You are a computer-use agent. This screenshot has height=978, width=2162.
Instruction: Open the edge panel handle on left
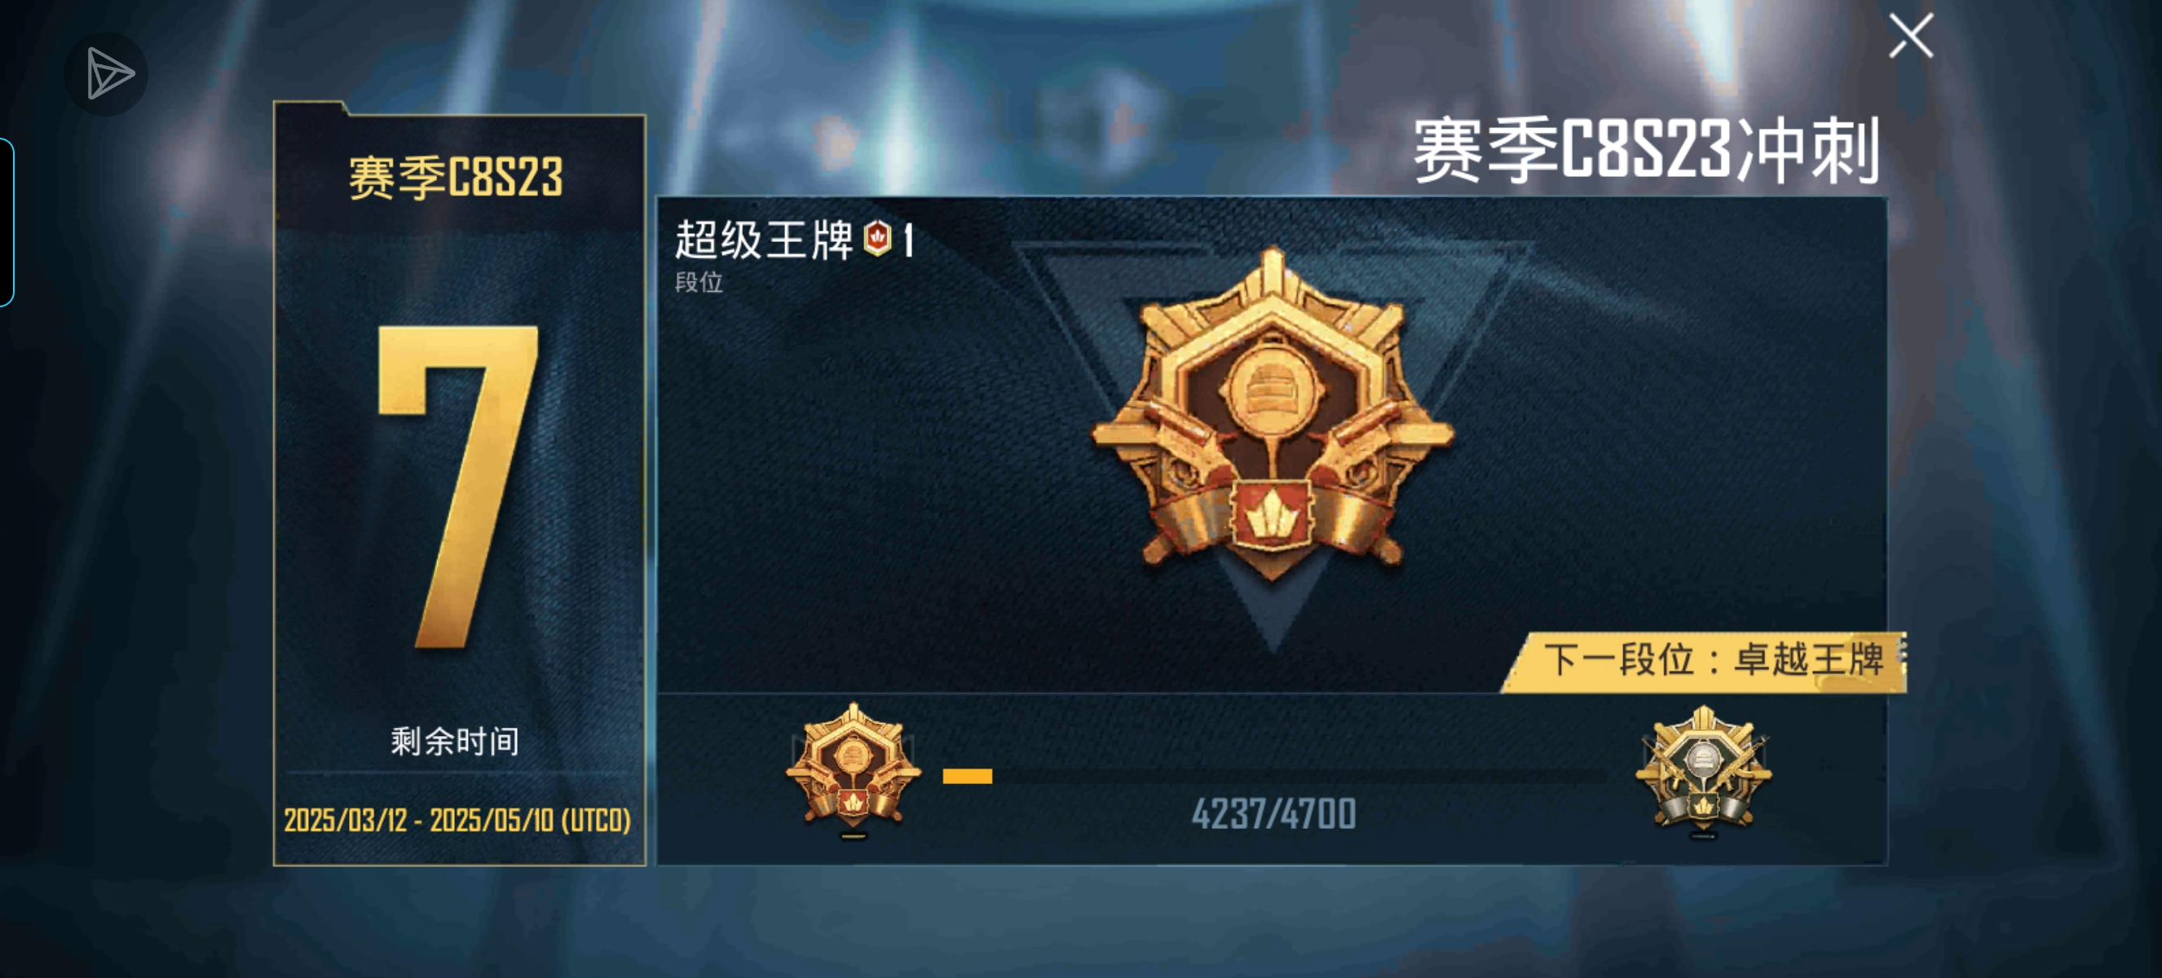(x=7, y=222)
